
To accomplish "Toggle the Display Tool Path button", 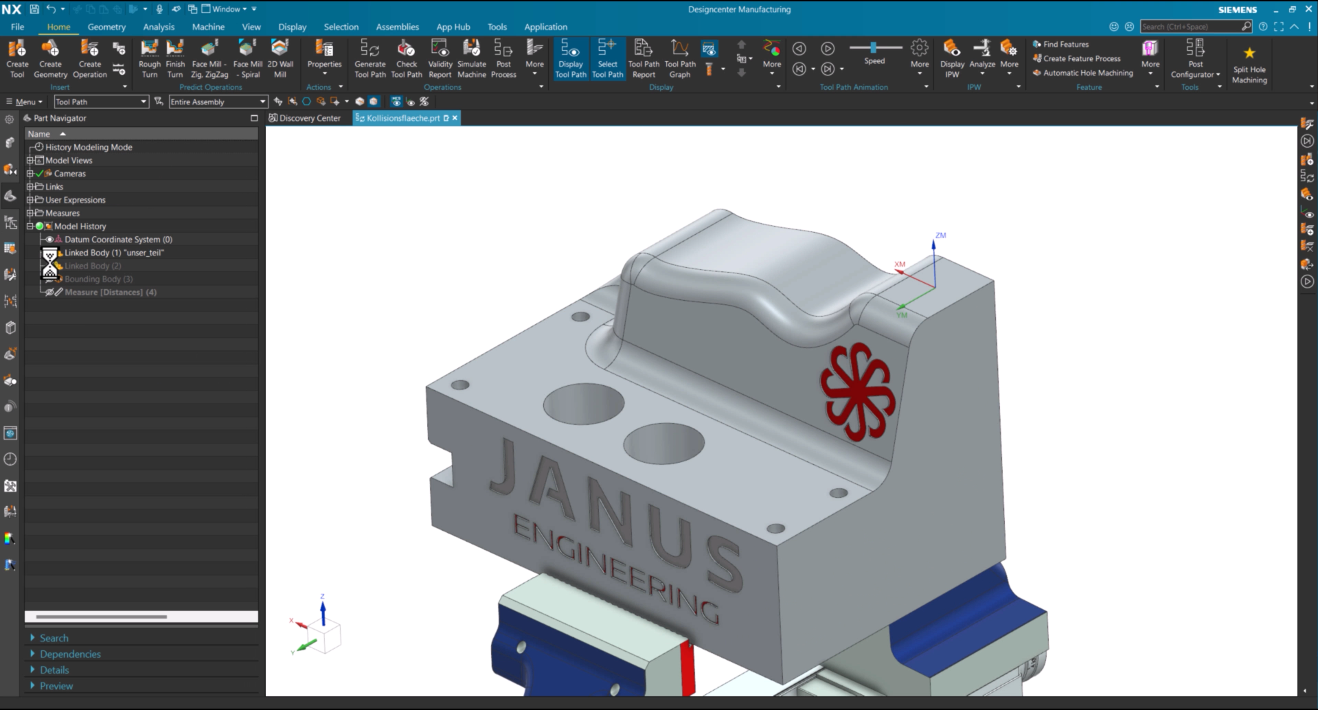I will pyautogui.click(x=571, y=59).
